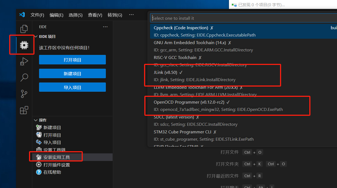Select RISC-V GCC Toolchain entry
Screen dimensions: 337x188
[243, 61]
